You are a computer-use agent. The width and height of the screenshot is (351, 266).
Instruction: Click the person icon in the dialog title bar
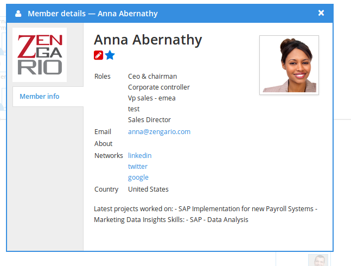pyautogui.click(x=18, y=14)
